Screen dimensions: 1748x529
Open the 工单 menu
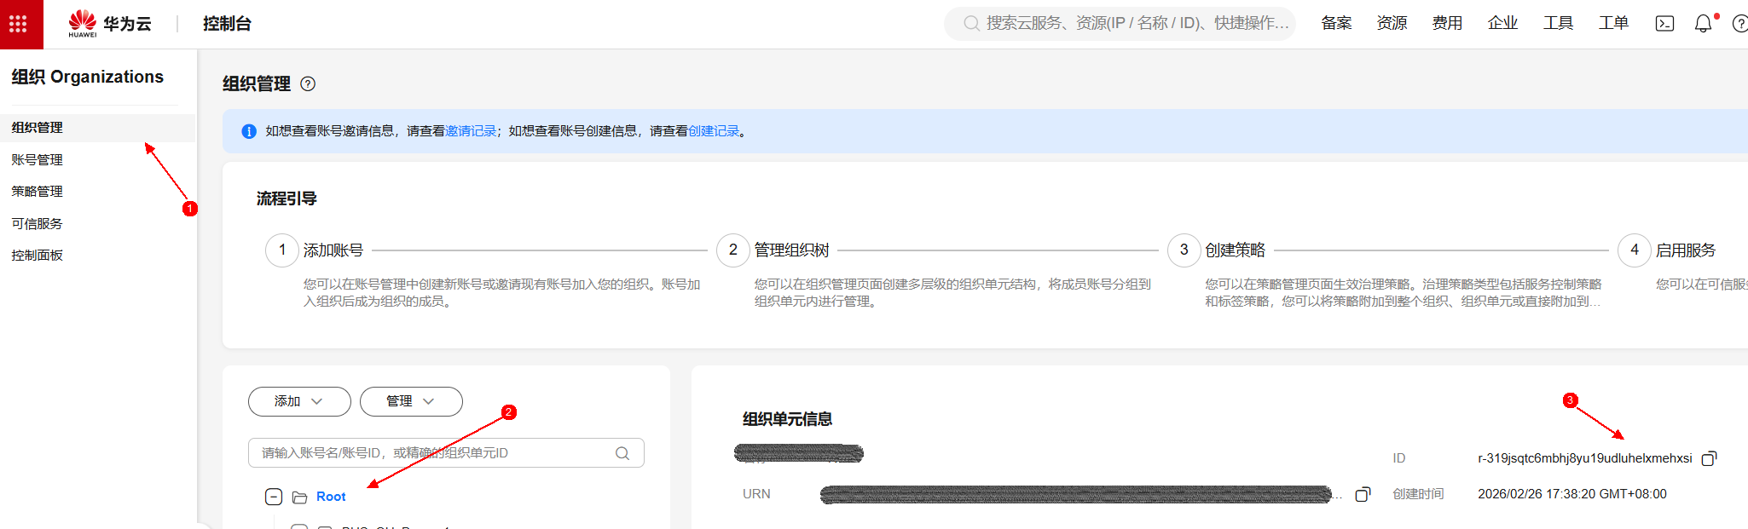click(x=1613, y=24)
